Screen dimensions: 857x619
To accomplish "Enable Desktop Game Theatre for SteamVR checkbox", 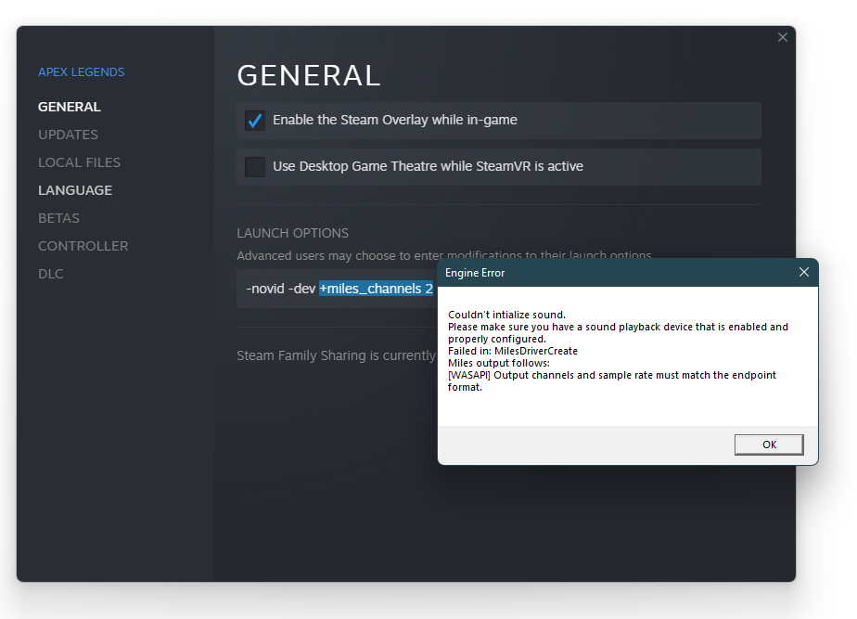I will 255,167.
